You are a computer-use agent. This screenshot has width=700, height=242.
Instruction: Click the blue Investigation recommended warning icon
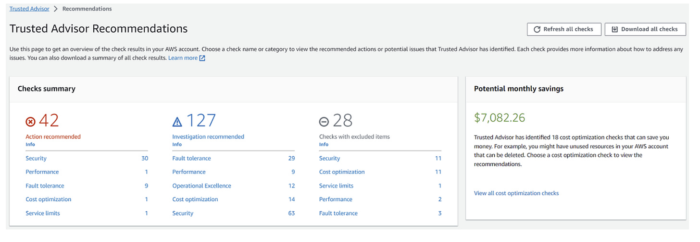pyautogui.click(x=177, y=121)
